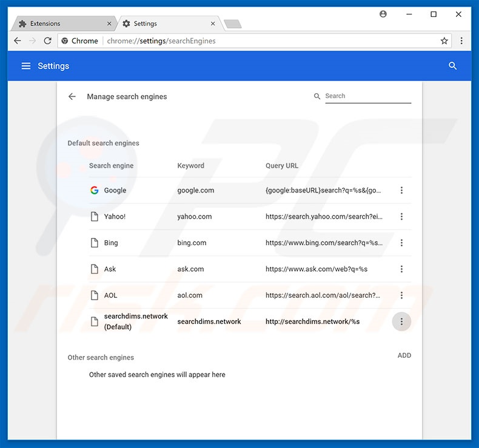Select the Google search engine name
The width and height of the screenshot is (479, 448).
[115, 190]
